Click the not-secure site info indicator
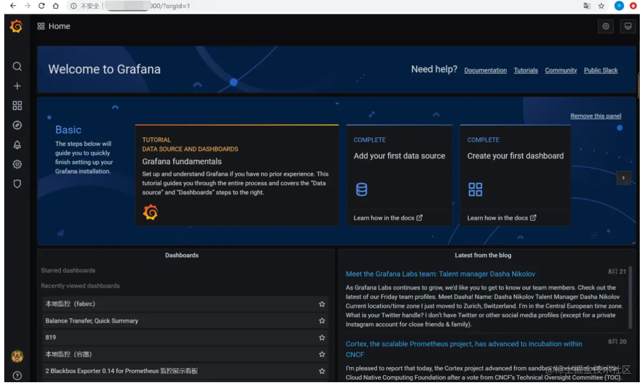 [85, 6]
